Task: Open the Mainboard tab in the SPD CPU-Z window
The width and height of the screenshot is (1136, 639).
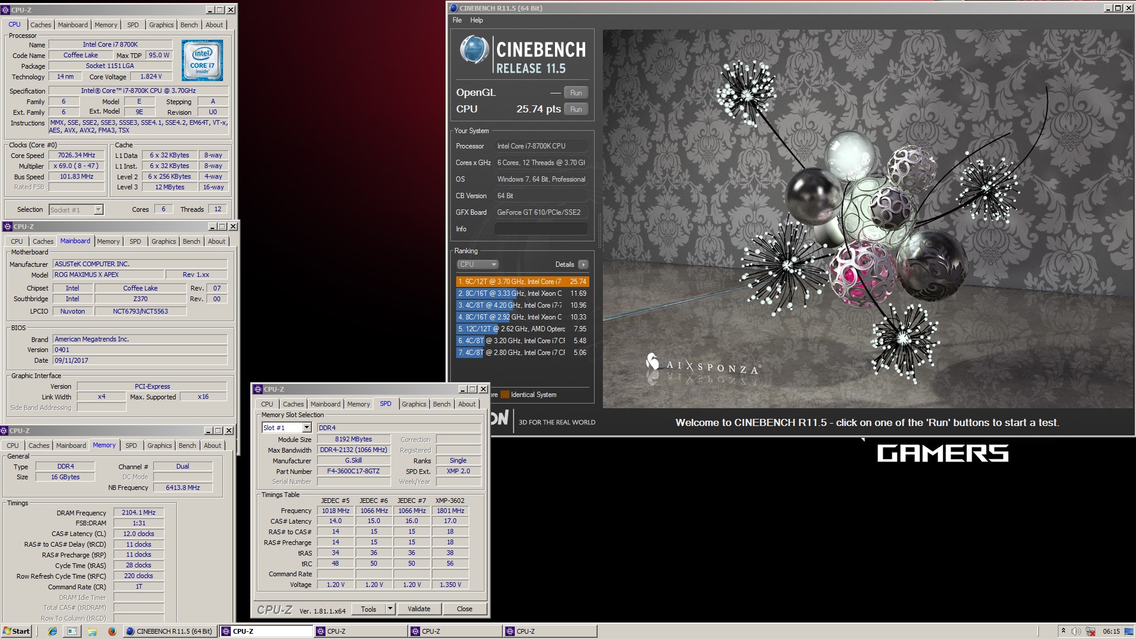Action: 325,404
